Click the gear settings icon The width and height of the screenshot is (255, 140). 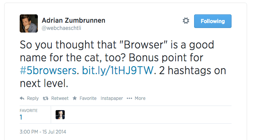tap(186, 21)
